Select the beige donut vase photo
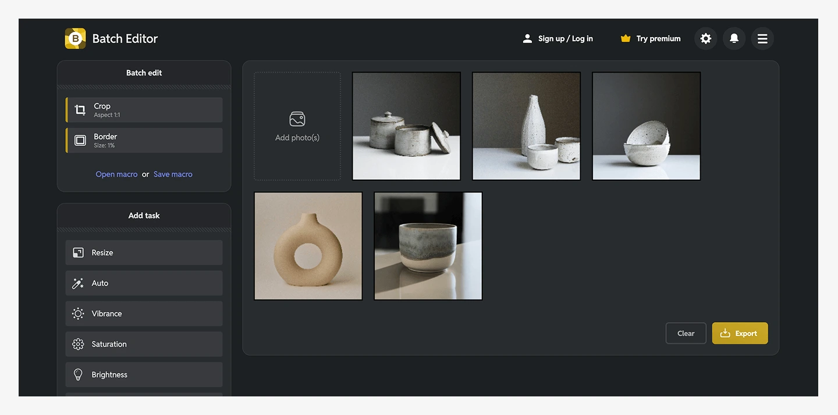838x415 pixels. (308, 246)
